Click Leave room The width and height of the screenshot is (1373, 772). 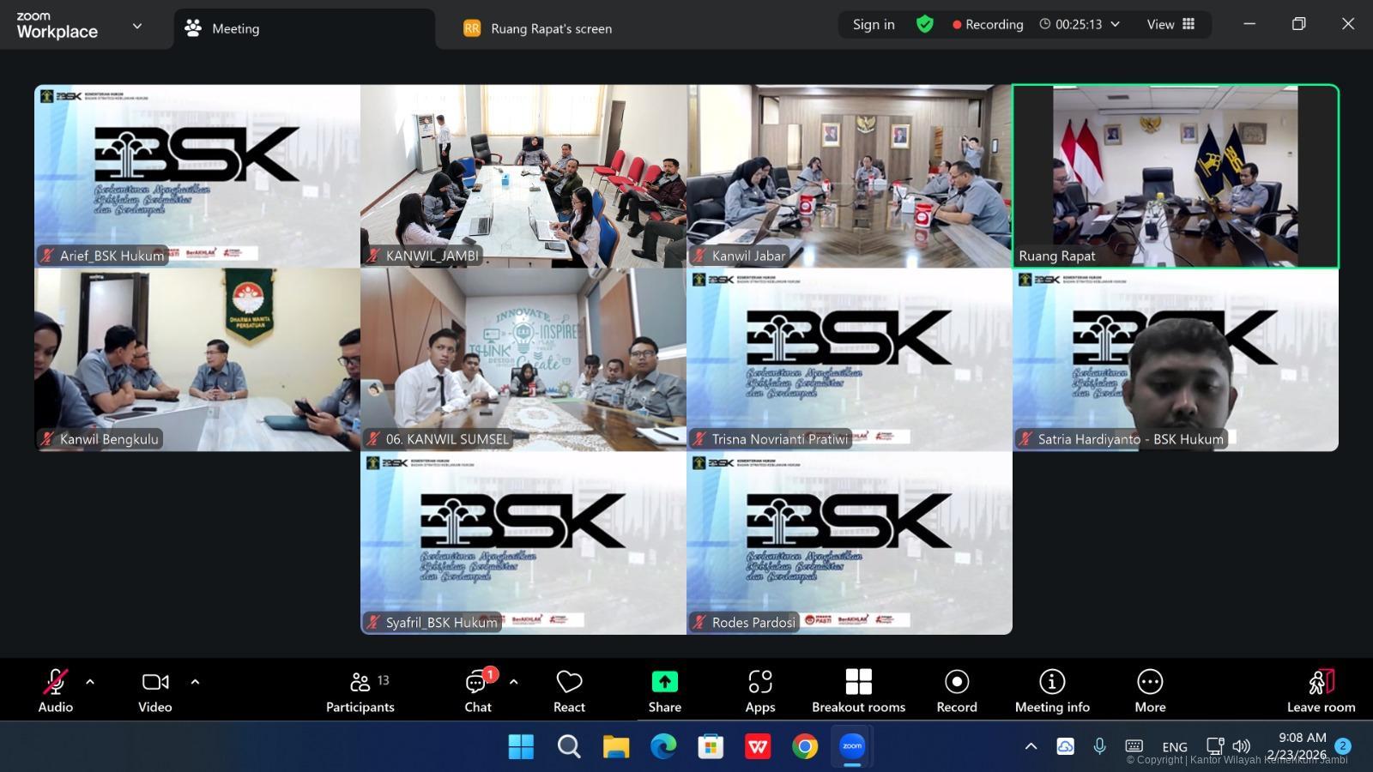(x=1321, y=691)
